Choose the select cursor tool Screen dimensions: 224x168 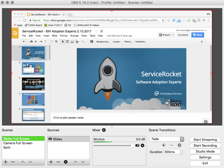pos(63,42)
